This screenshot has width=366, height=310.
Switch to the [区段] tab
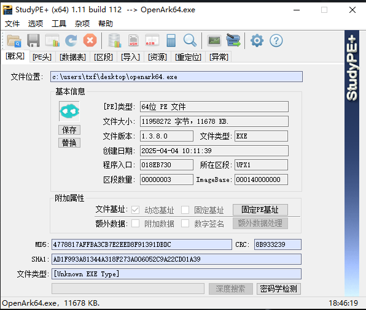(x=103, y=57)
